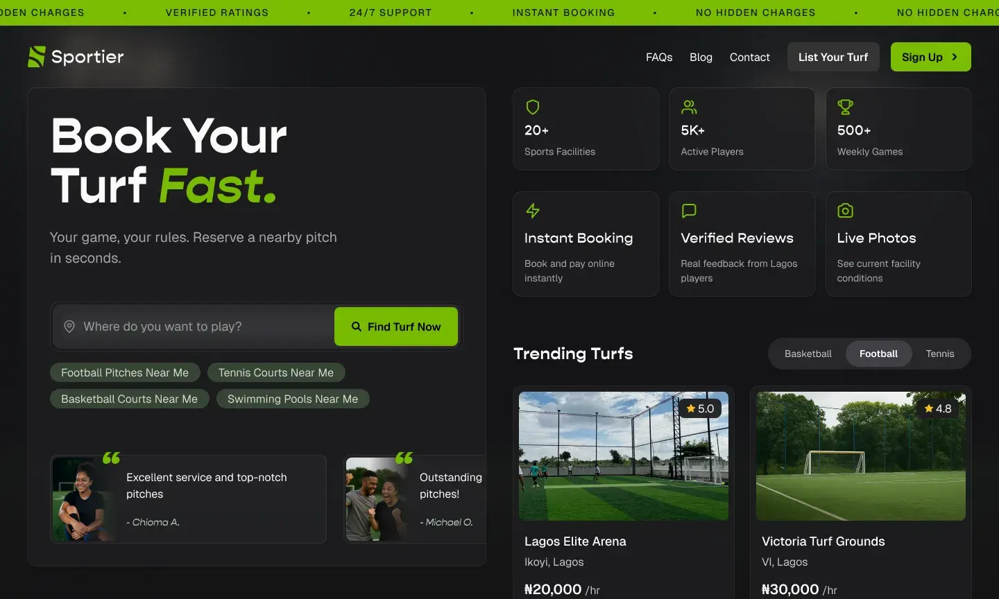Click the Find Turf Now button
The image size is (999, 599).
396,327
